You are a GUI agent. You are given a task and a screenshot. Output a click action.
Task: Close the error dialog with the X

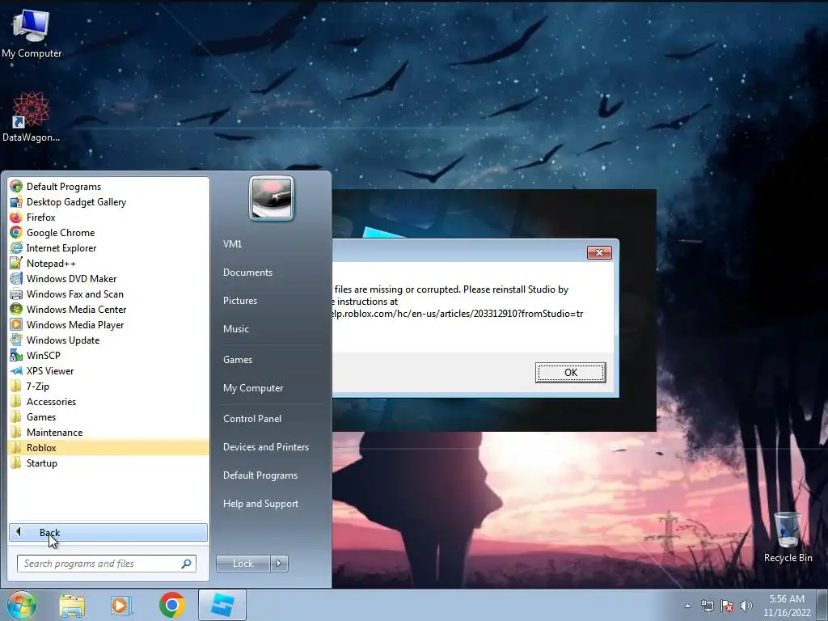coord(599,252)
